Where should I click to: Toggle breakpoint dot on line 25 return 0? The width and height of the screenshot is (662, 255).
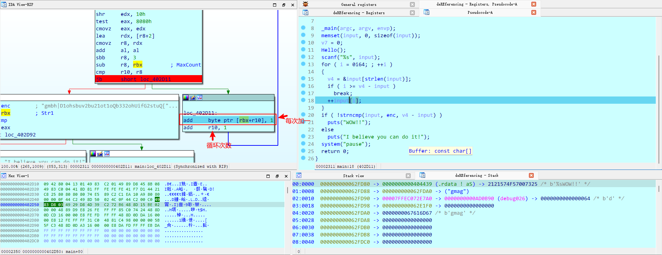pyautogui.click(x=303, y=151)
